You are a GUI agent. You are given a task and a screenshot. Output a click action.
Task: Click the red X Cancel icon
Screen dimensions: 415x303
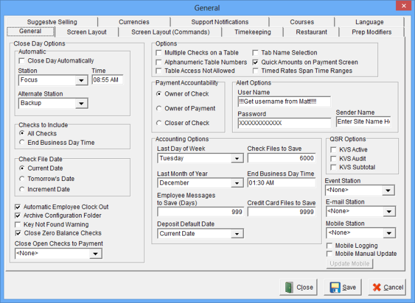(376, 287)
